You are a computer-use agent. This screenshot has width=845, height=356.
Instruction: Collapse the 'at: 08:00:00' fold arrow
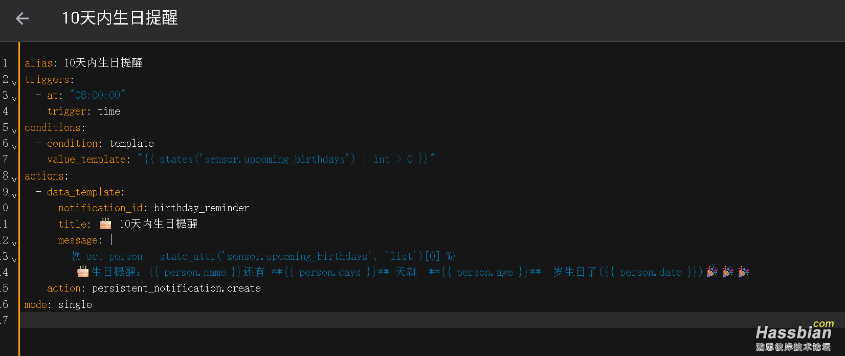coord(14,98)
